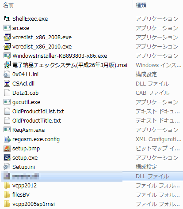Click the WindowsInstaller-KB893803-x86.exe icon
This screenshot has height=209, width=183.
(x=7, y=56)
